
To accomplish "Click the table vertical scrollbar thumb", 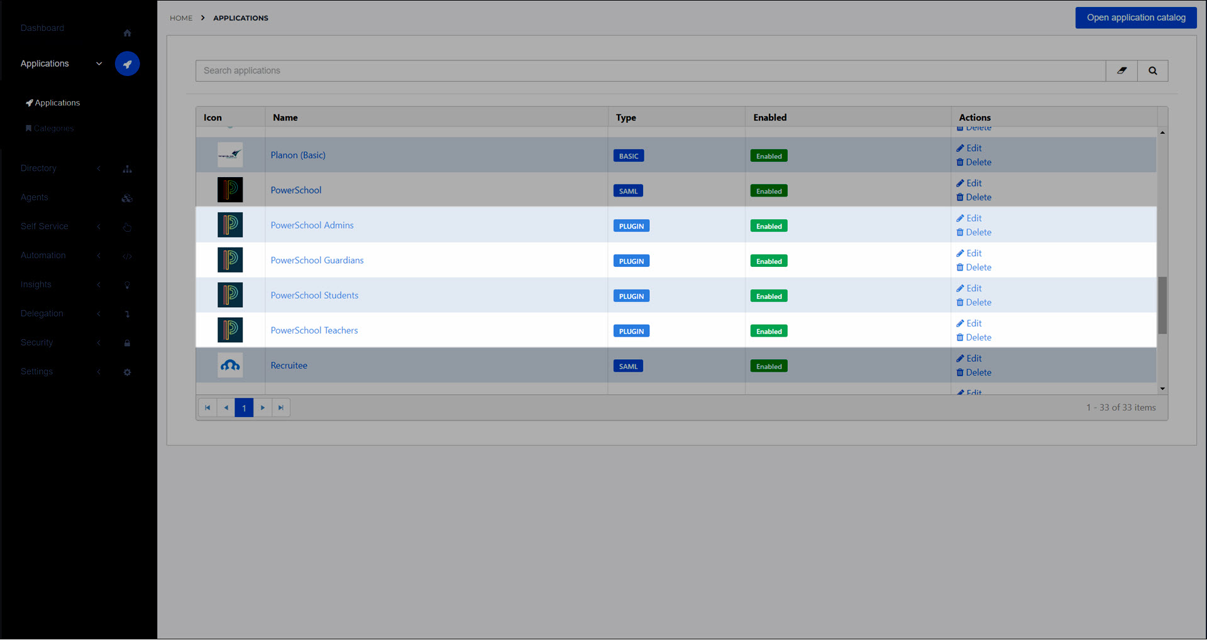I will (1162, 305).
